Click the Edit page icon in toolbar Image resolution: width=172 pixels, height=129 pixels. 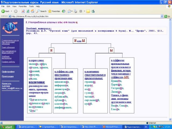(81, 11)
